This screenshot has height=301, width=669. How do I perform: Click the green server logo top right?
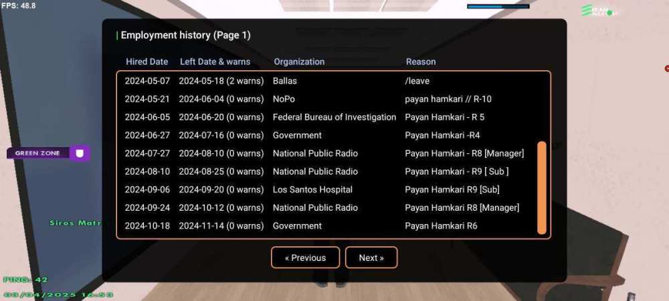click(x=599, y=10)
